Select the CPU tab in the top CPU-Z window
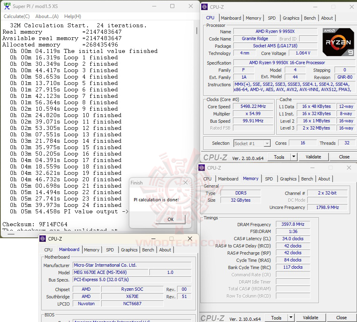Image resolution: width=357 pixels, height=322 pixels. (210, 18)
